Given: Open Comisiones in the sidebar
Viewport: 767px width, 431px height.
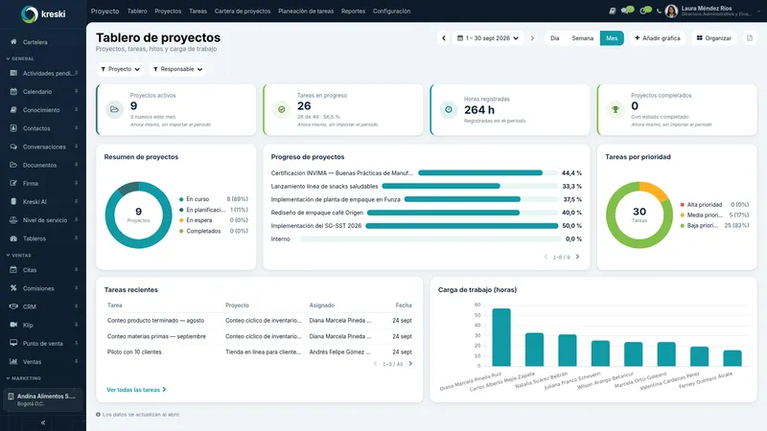Looking at the screenshot, I should point(38,288).
